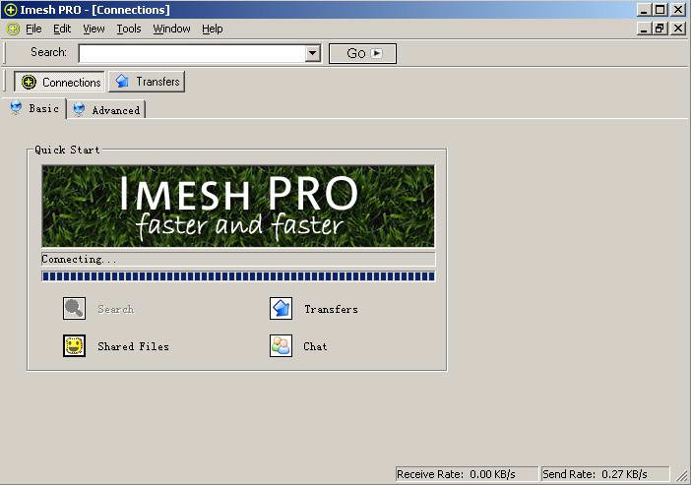Click the Search magnifier icon in Quick Start
The image size is (691, 485).
(x=74, y=308)
